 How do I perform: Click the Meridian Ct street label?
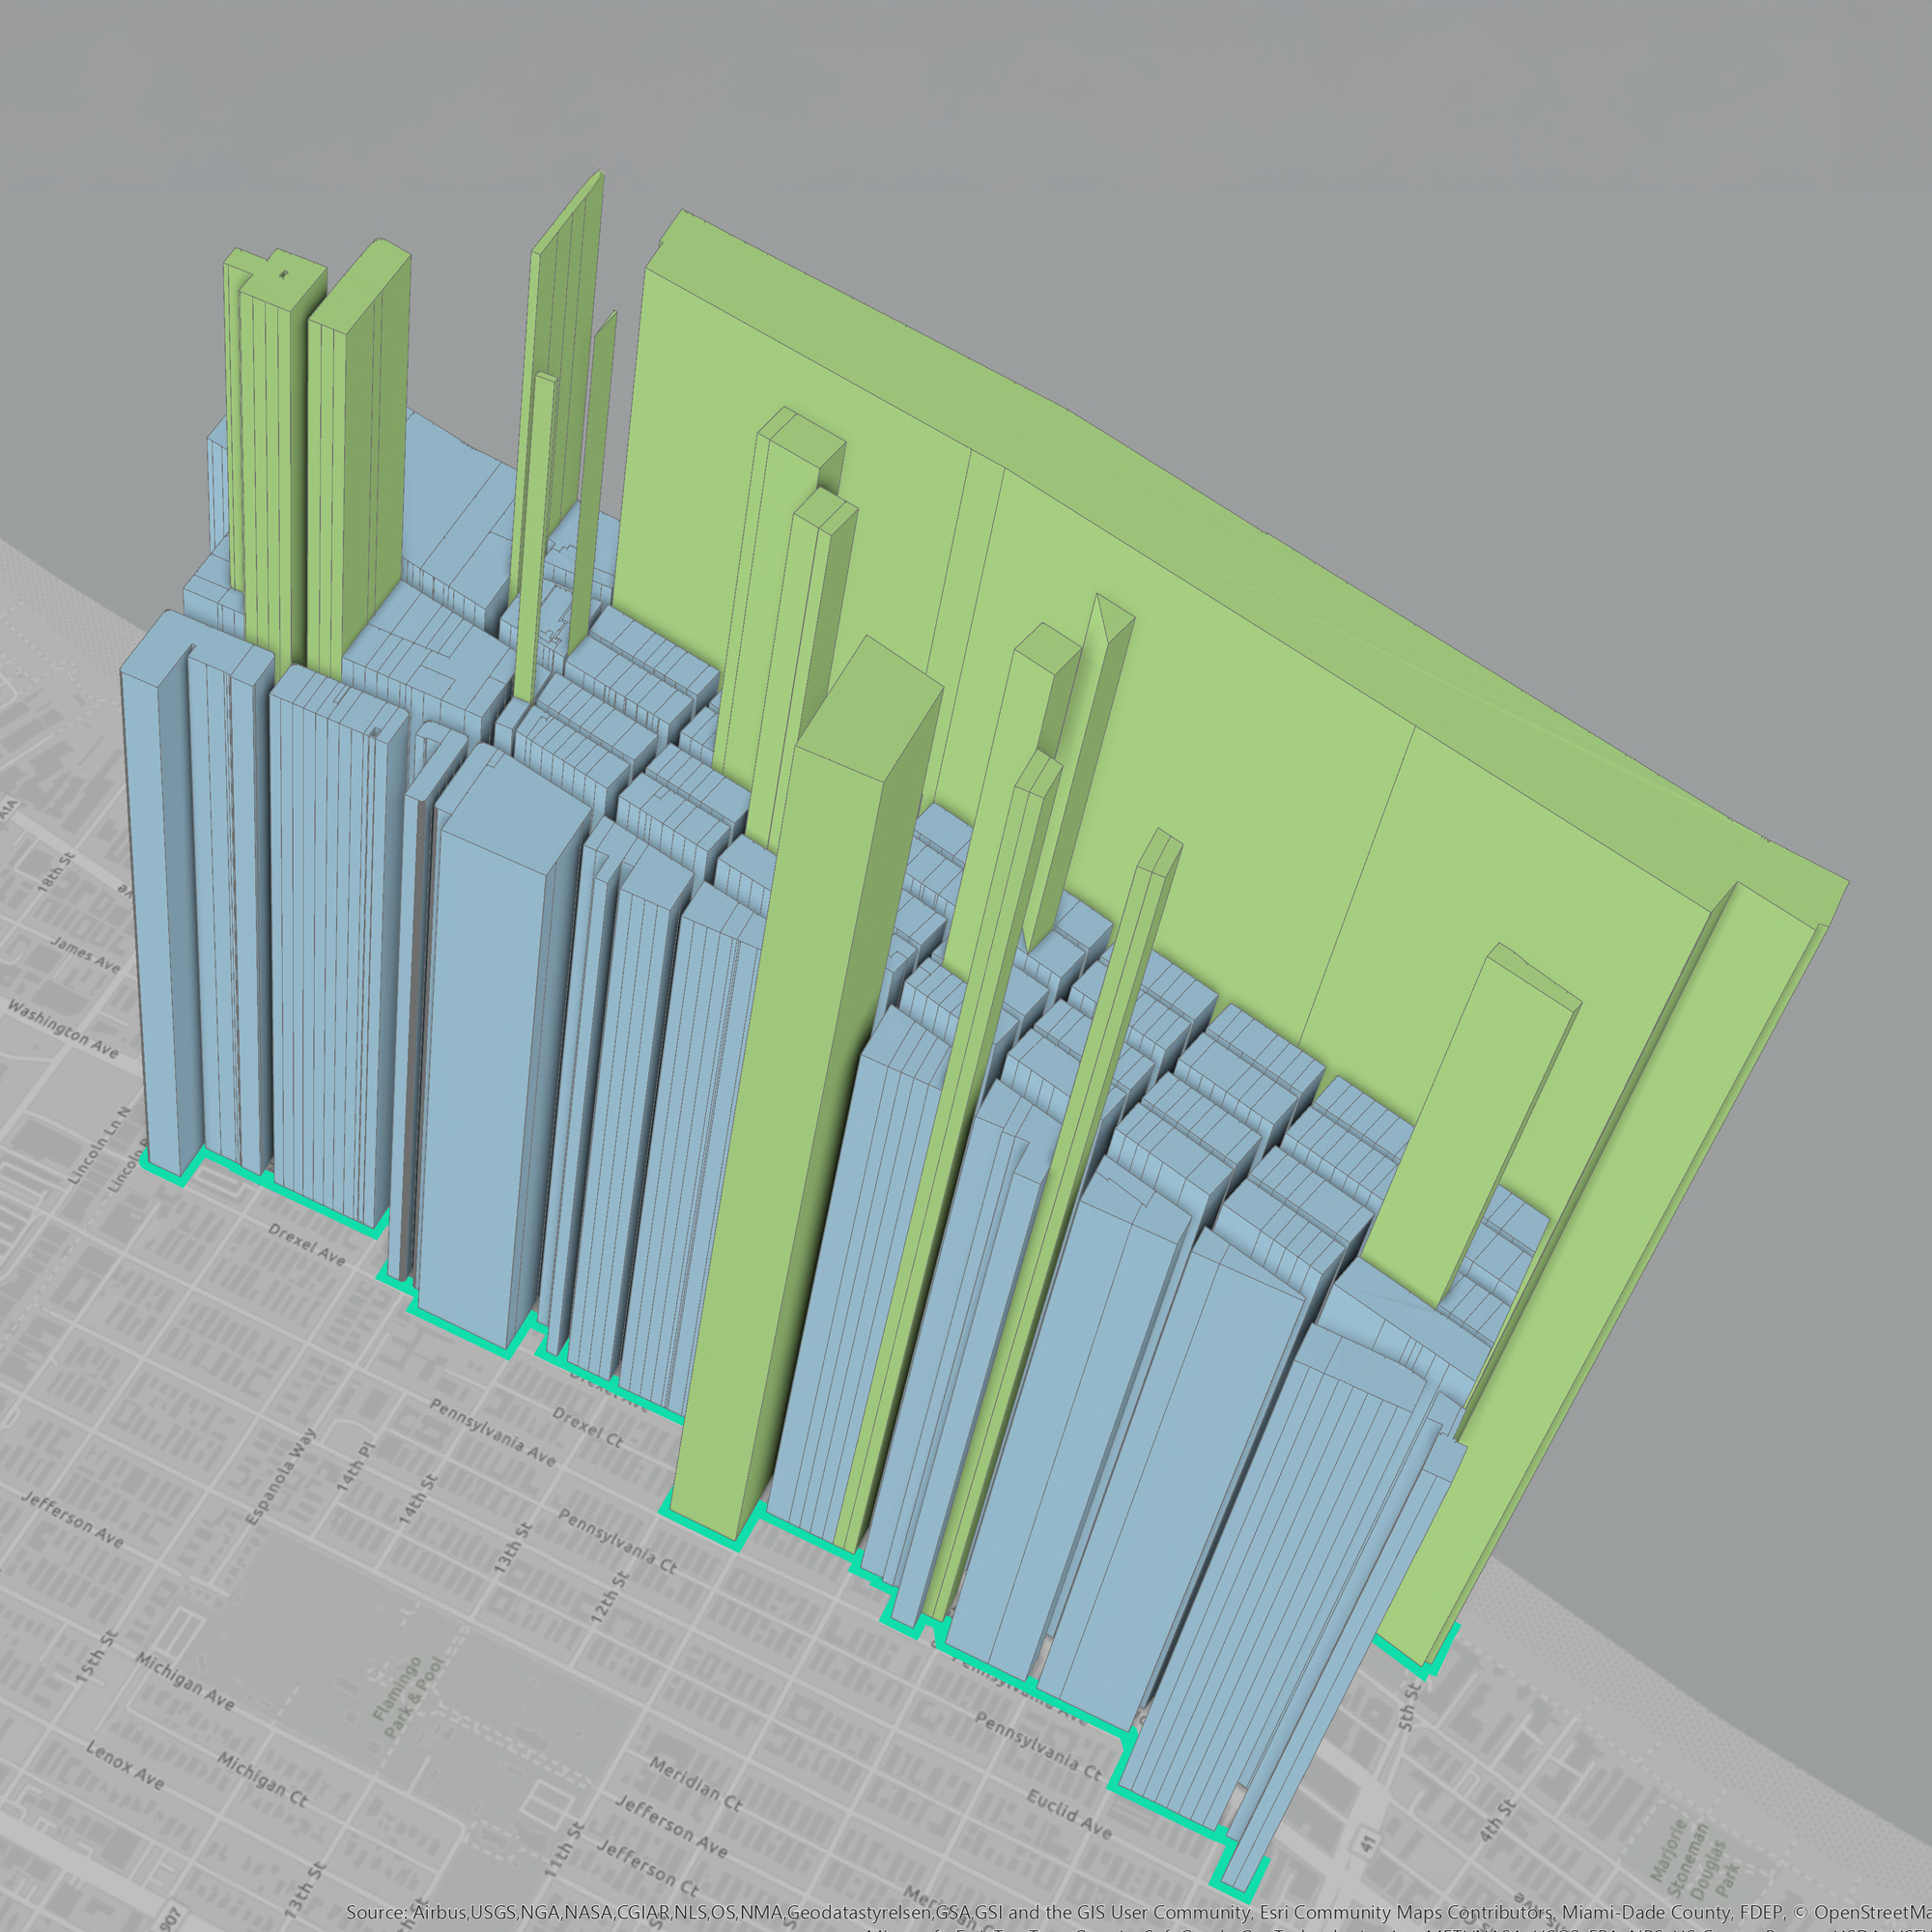coord(695,1784)
